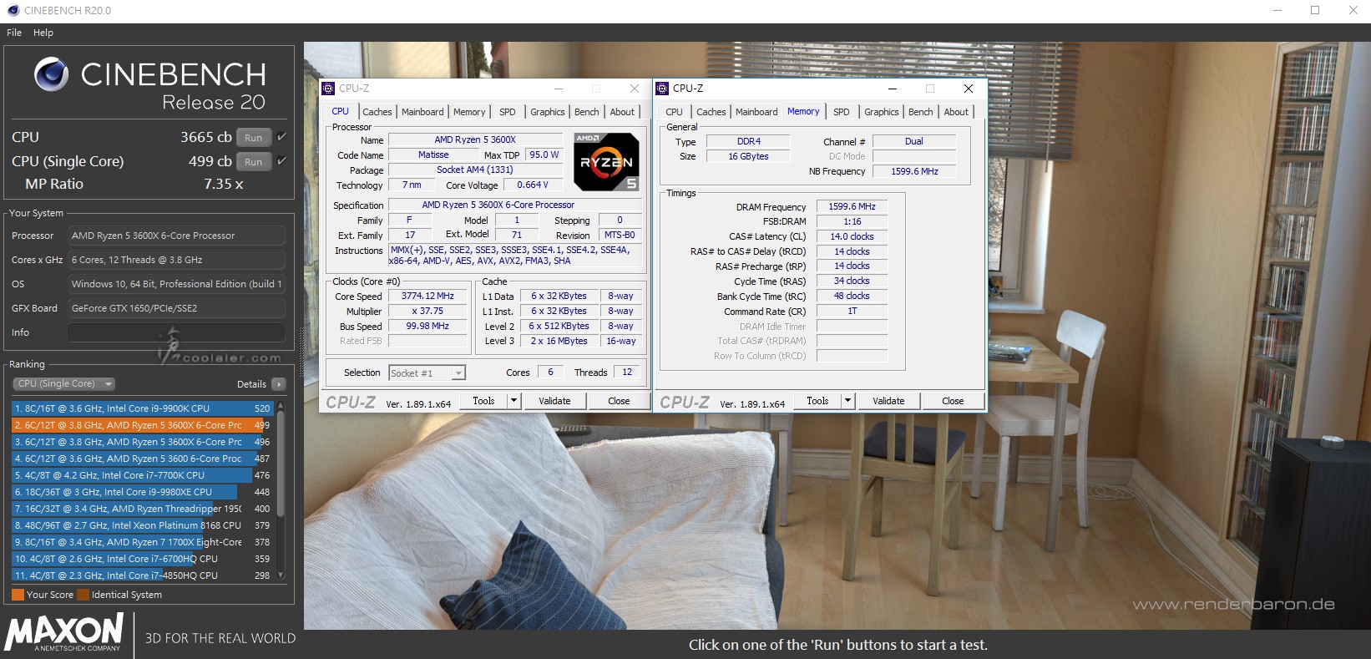This screenshot has width=1371, height=659.
Task: Minimize the right CPU-Z window
Action: click(893, 89)
